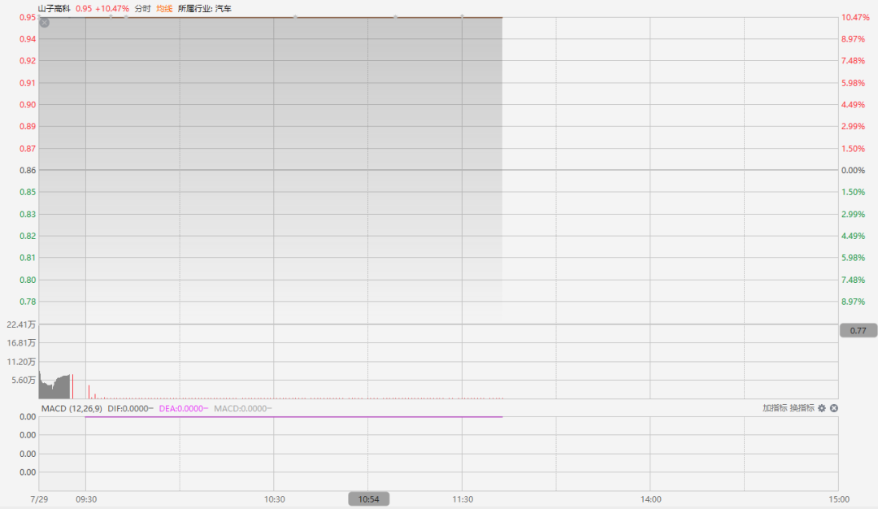Click the stock name 山子高科
Image resolution: width=878 pixels, height=509 pixels.
tap(54, 8)
